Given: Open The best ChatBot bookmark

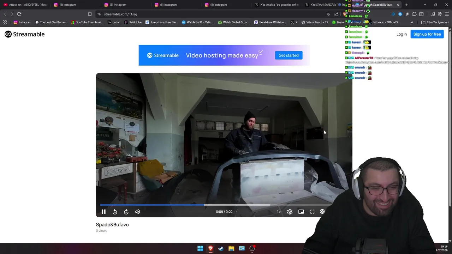Looking at the screenshot, I should (51, 22).
